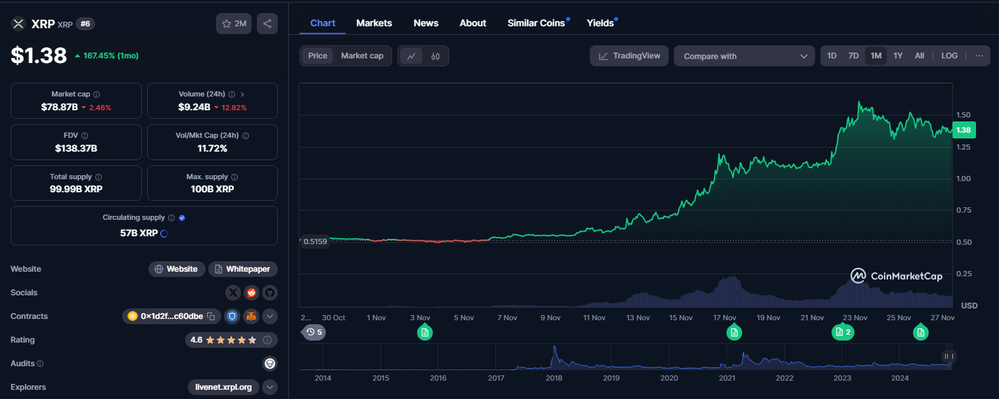
Task: Open Audits info icon
Action: 40,364
